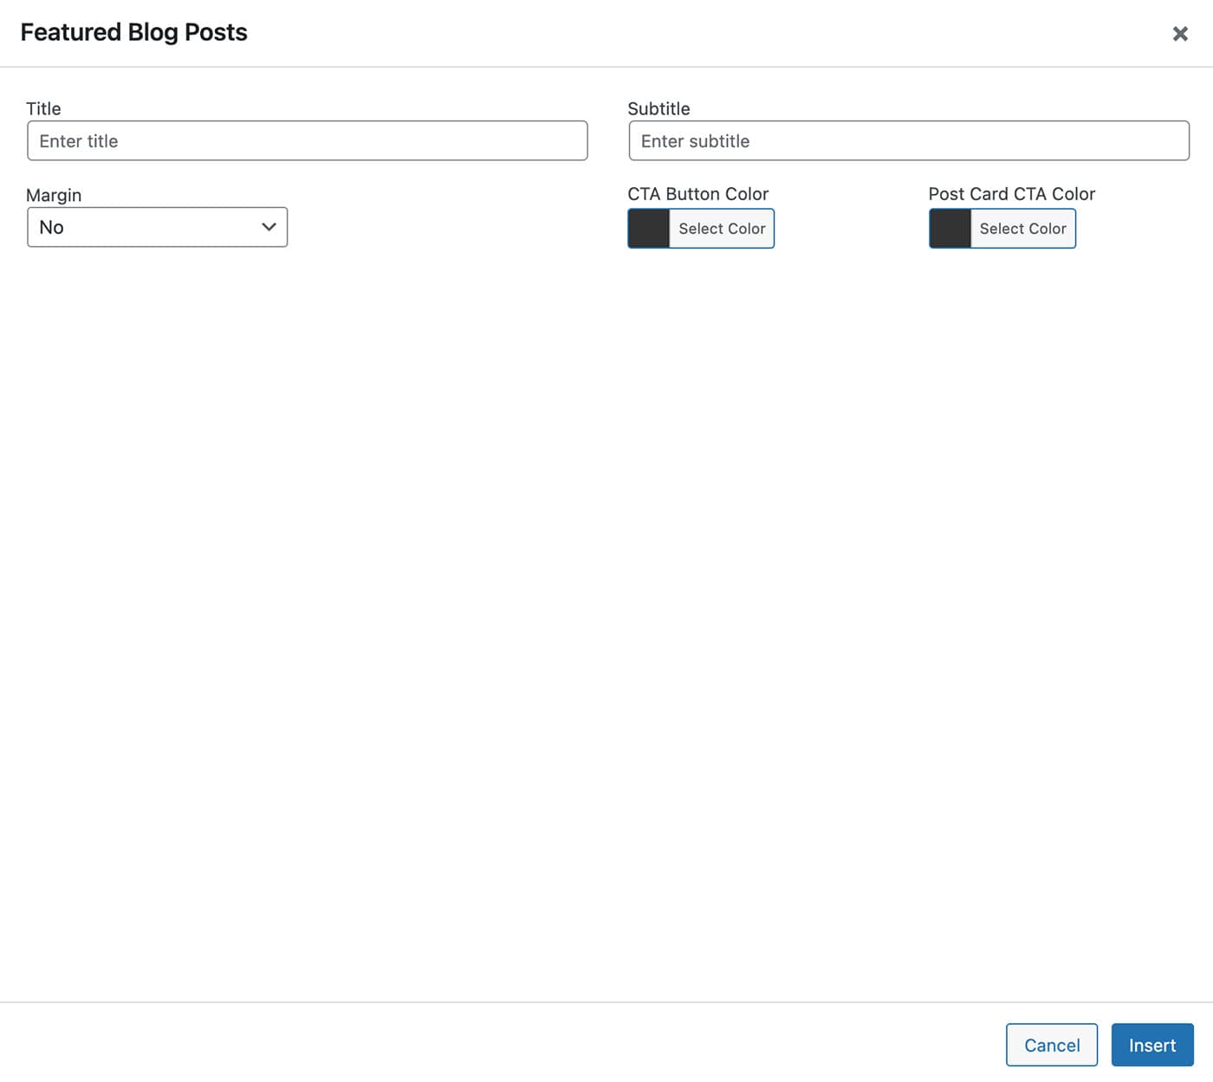
Task: Click the dark Post Card CTA Color swatch
Action: click(x=950, y=229)
